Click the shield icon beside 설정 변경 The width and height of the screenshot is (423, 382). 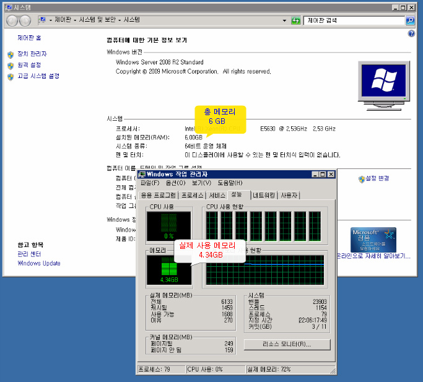pos(362,179)
